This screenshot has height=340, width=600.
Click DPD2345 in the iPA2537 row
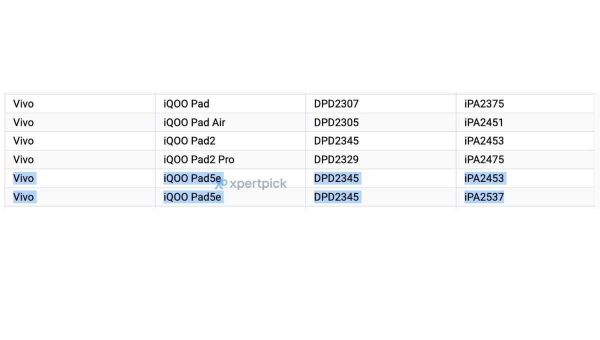tap(336, 197)
